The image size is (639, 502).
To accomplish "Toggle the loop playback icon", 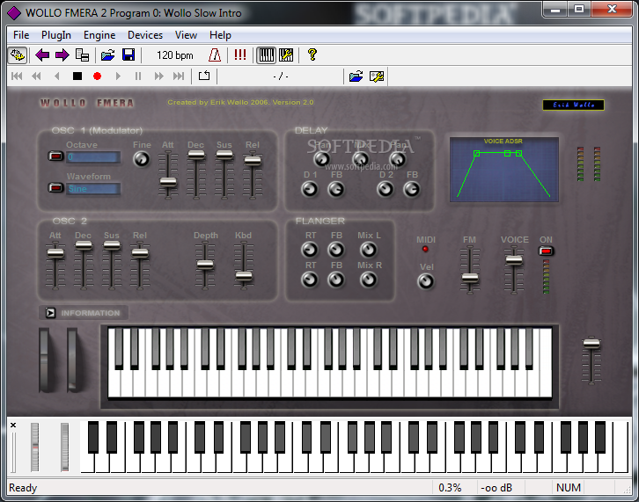I will 204,76.
